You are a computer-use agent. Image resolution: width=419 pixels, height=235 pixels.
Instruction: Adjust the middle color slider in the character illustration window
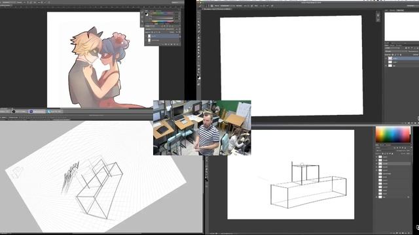(x=162, y=18)
